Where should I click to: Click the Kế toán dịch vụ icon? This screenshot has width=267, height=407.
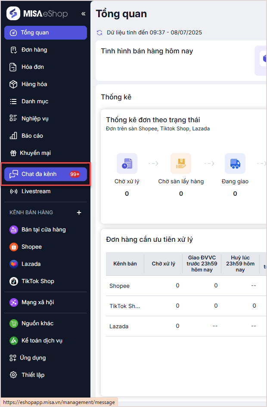point(13,341)
